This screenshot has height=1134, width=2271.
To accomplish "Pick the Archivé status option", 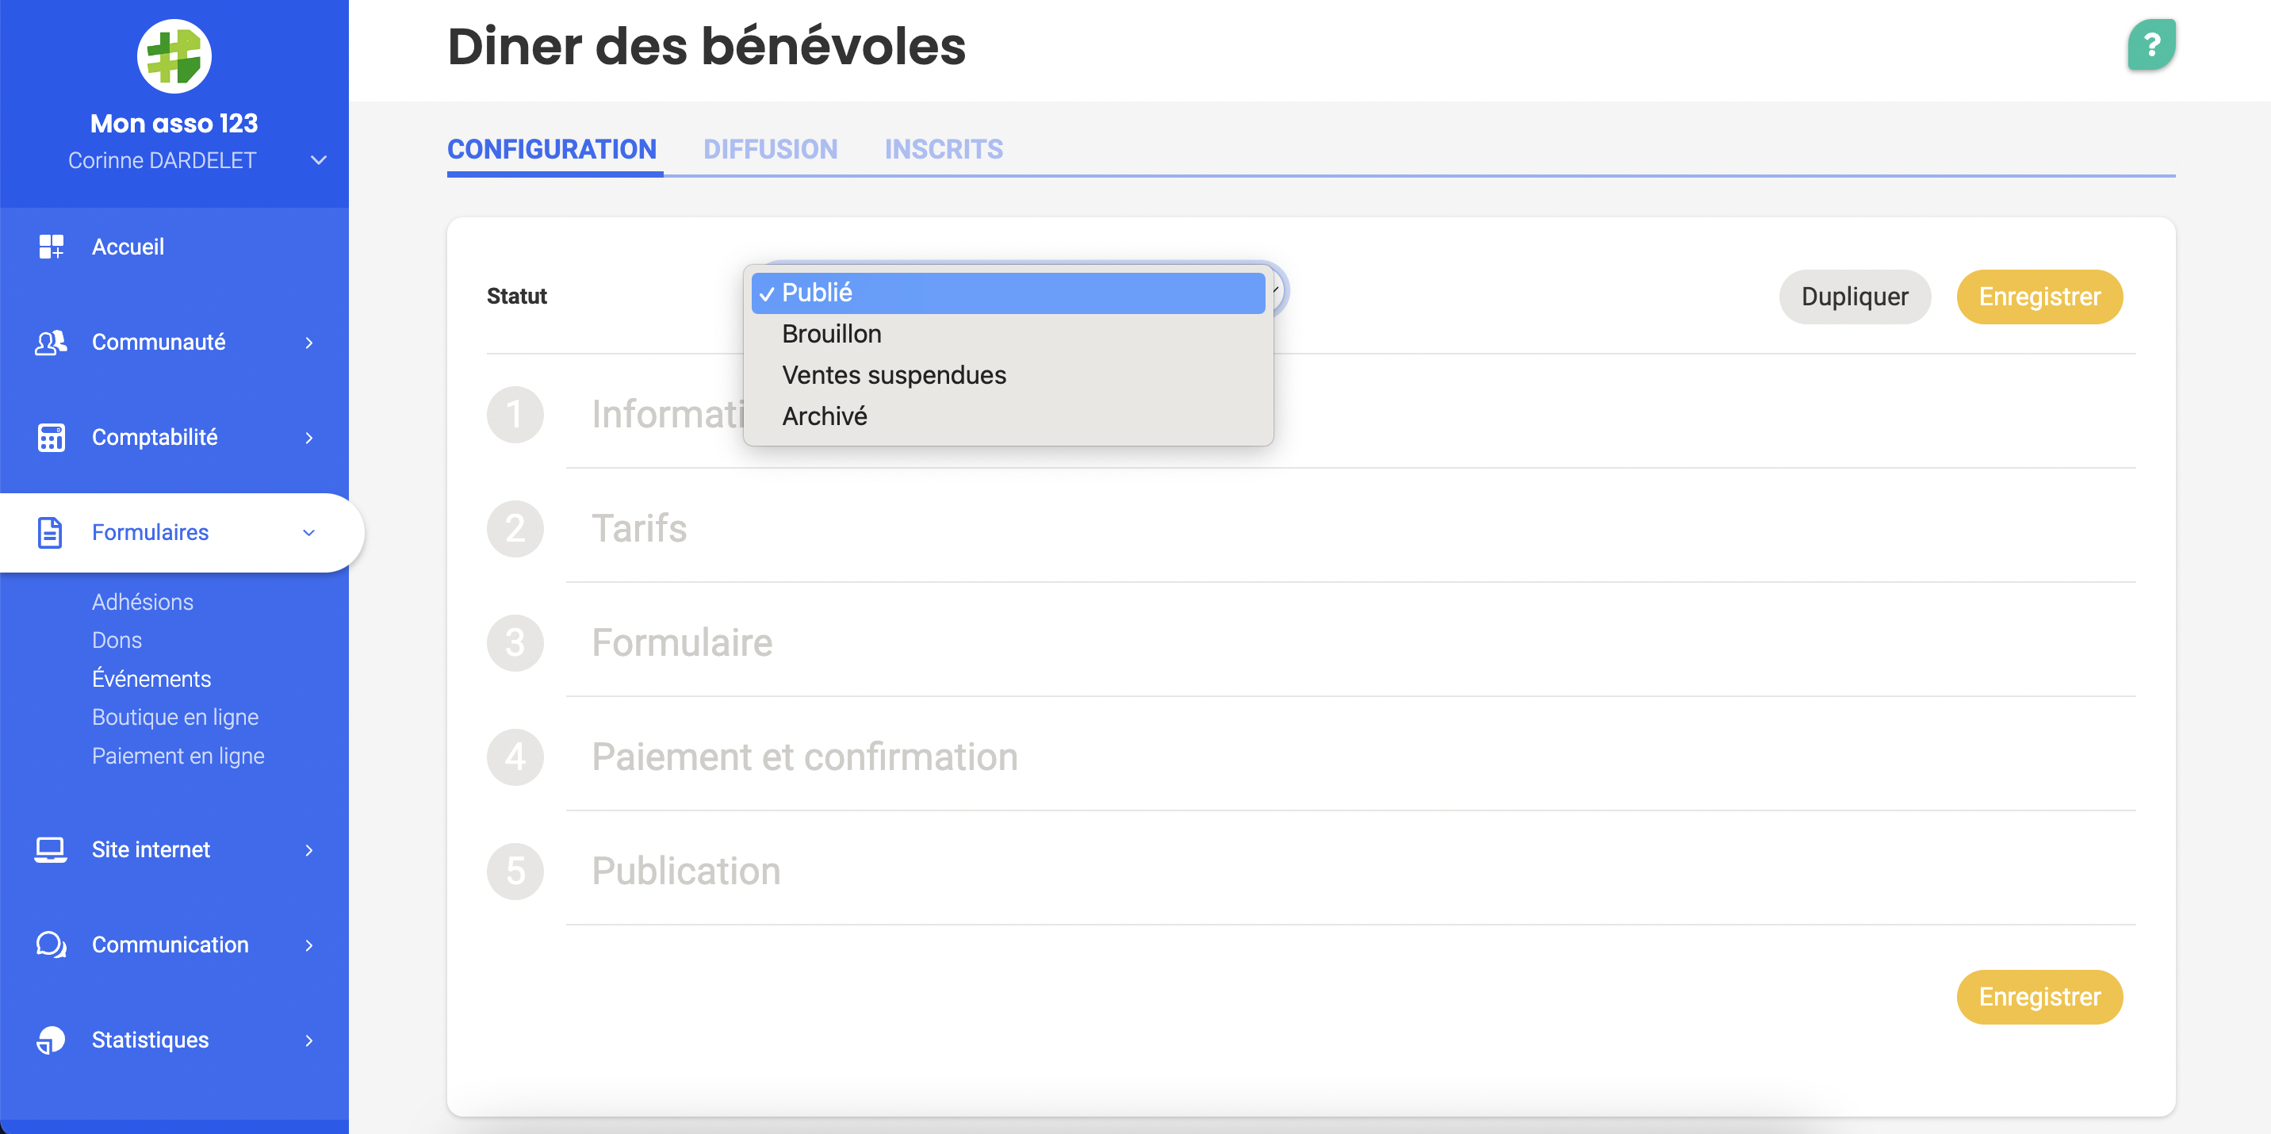I will pos(825,416).
